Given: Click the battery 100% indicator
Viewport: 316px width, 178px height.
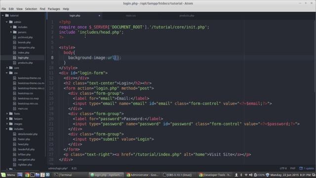Looking at the screenshot, I should point(259,175).
